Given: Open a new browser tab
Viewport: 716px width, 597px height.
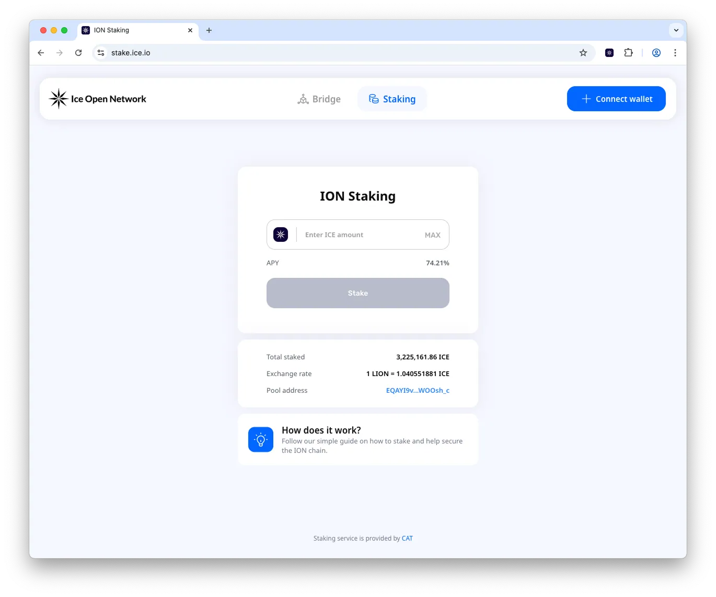Looking at the screenshot, I should (x=209, y=30).
